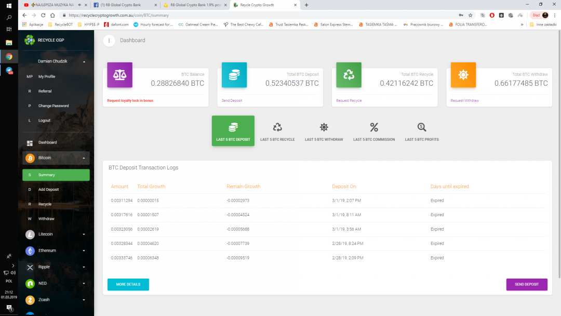Click the orange Total BTC Withdraw gear icon
Viewport: 561px width, 316px height.
(x=463, y=75)
